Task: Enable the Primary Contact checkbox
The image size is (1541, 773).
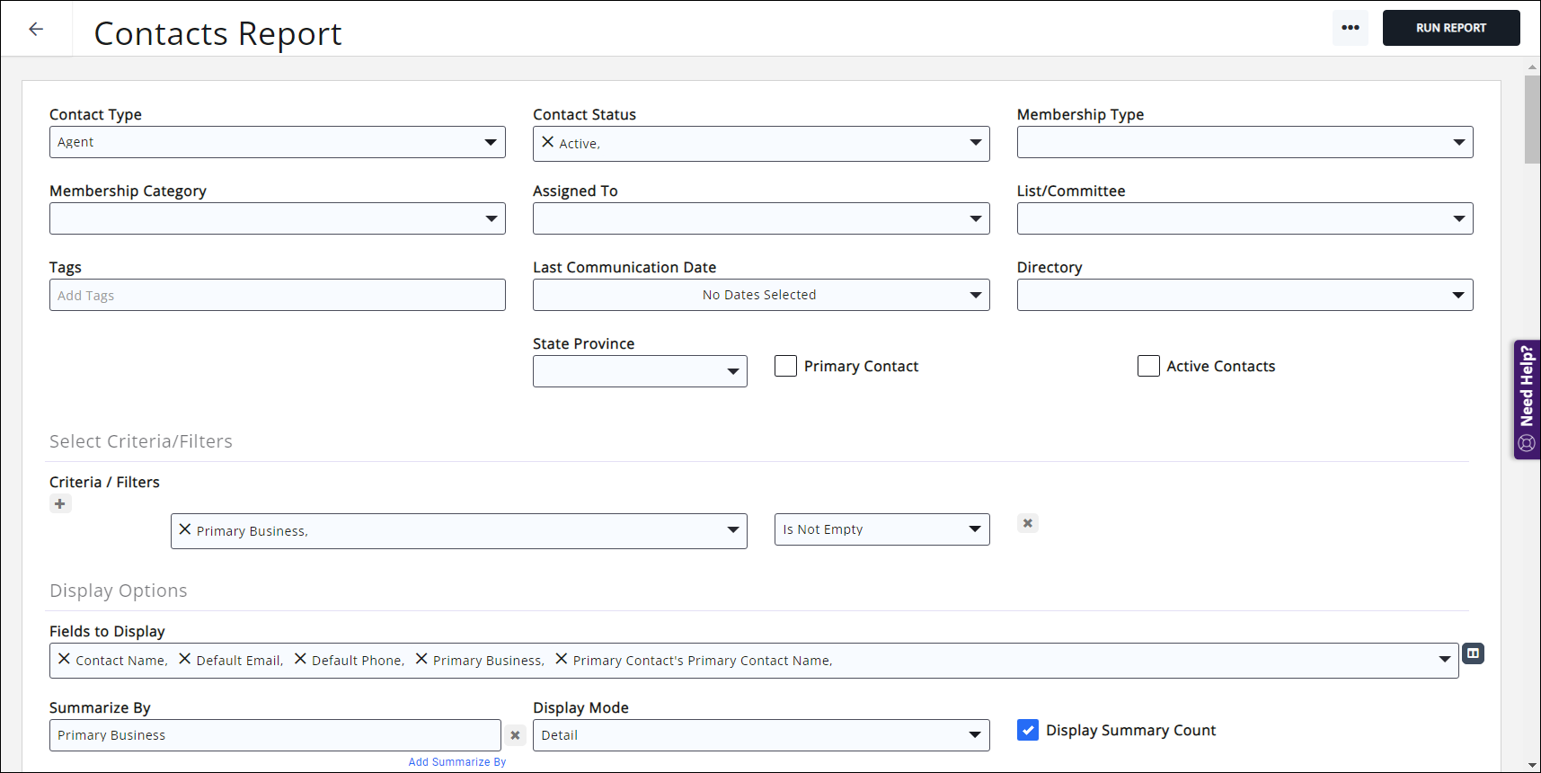Action: pos(785,366)
